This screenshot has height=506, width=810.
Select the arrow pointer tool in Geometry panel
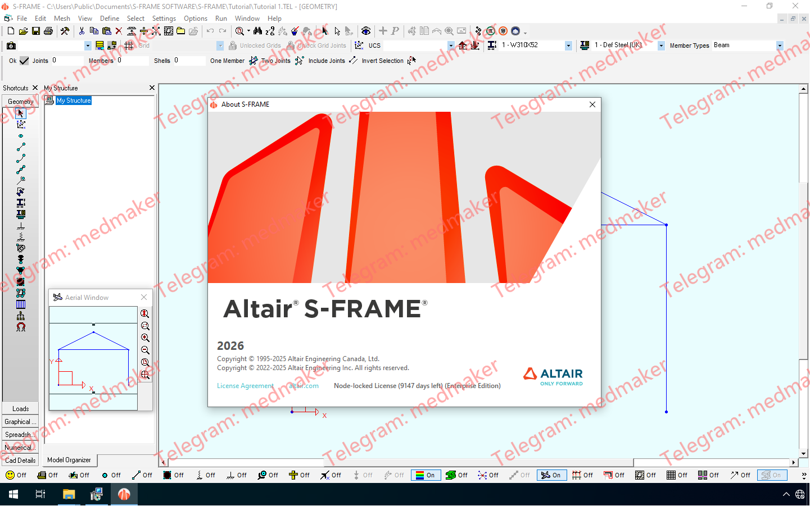pyautogui.click(x=20, y=112)
